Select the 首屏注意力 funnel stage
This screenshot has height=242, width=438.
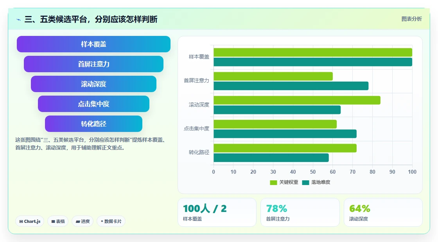point(93,64)
